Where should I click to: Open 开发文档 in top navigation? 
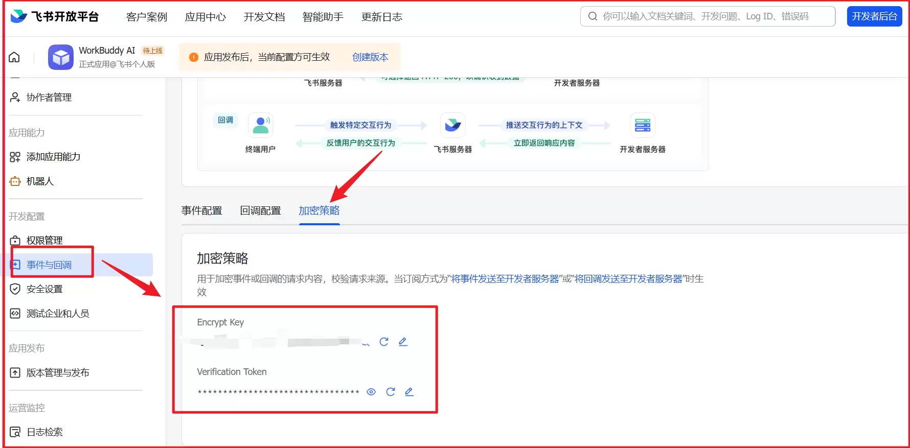[264, 17]
